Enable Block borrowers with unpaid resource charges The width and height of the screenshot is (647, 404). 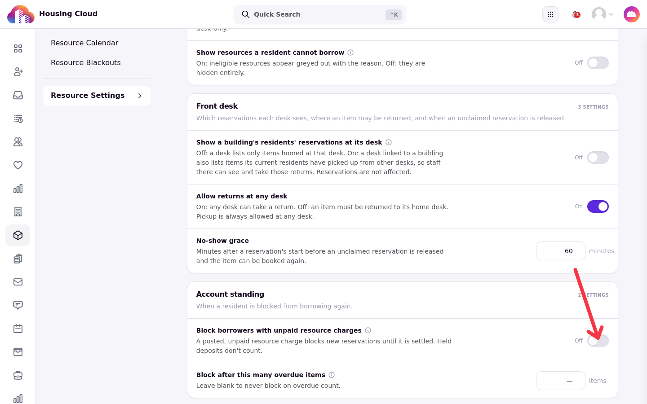coord(598,341)
